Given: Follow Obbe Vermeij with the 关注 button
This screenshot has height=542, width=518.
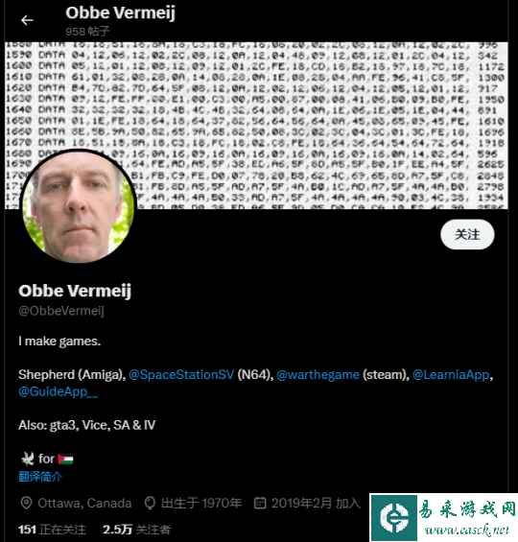Looking at the screenshot, I should [x=467, y=234].
